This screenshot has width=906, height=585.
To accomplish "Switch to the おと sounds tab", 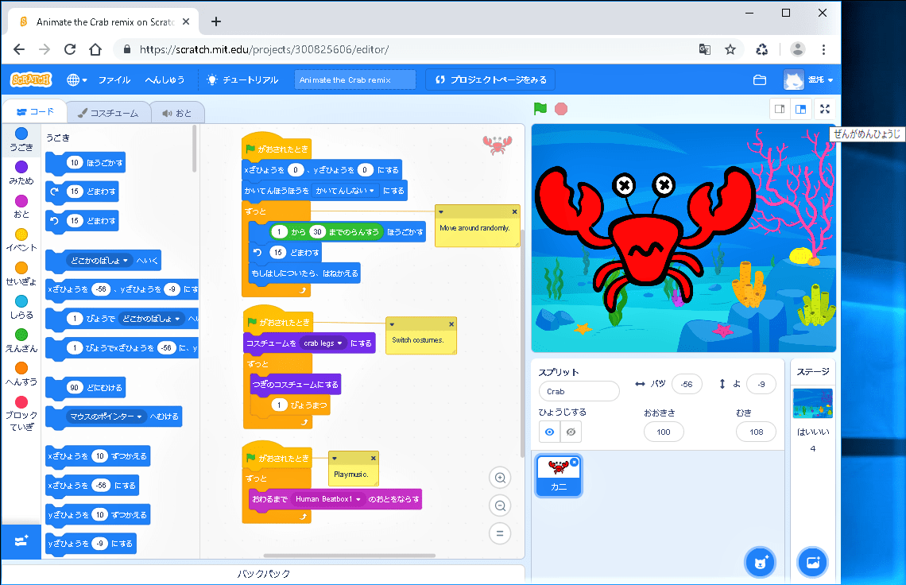I will pyautogui.click(x=177, y=113).
